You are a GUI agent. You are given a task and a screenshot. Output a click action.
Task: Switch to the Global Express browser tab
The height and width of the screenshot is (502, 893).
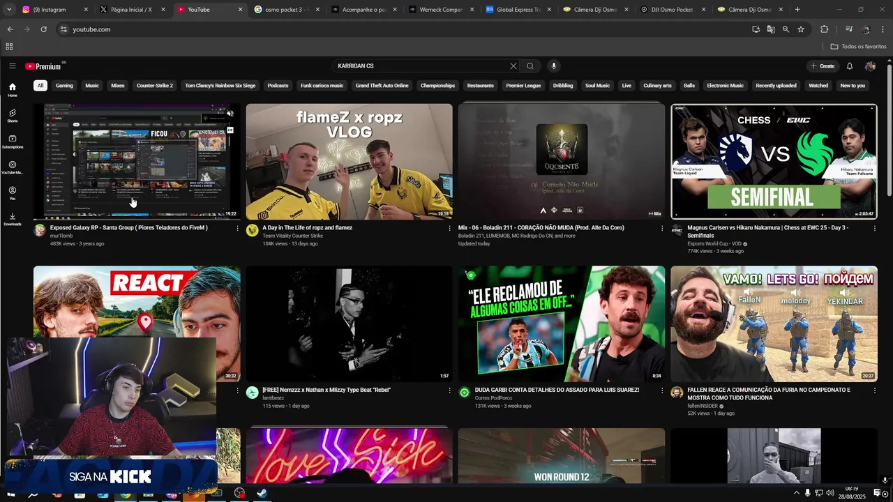click(518, 10)
